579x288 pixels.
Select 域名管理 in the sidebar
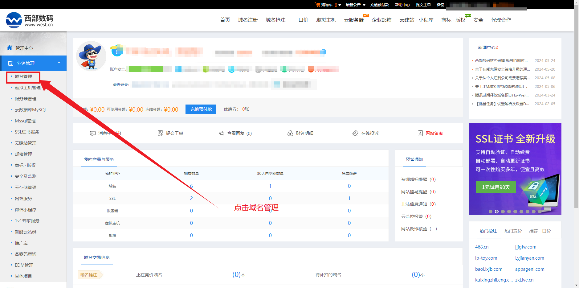(23, 76)
